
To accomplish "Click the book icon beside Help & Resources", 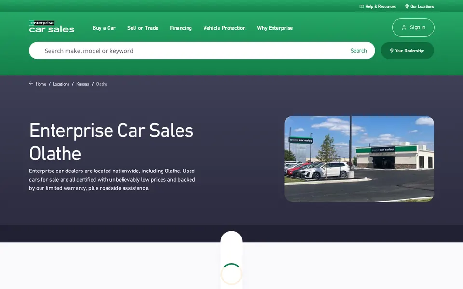I will point(361,6).
